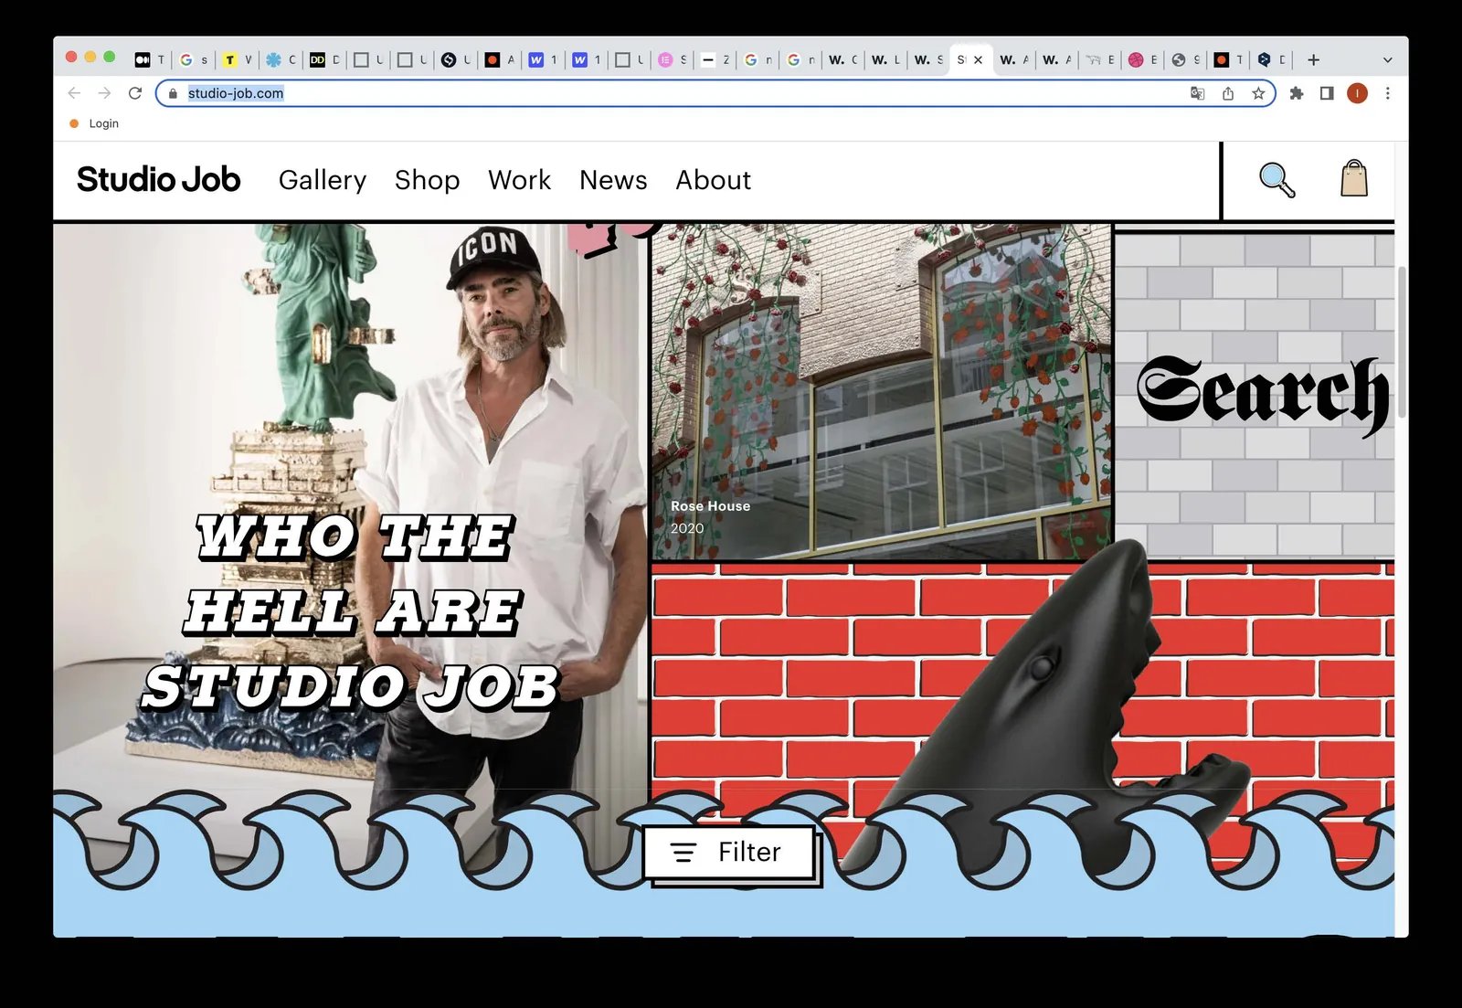Open the orange profile avatar
This screenshot has height=1008, width=1462.
click(1357, 93)
